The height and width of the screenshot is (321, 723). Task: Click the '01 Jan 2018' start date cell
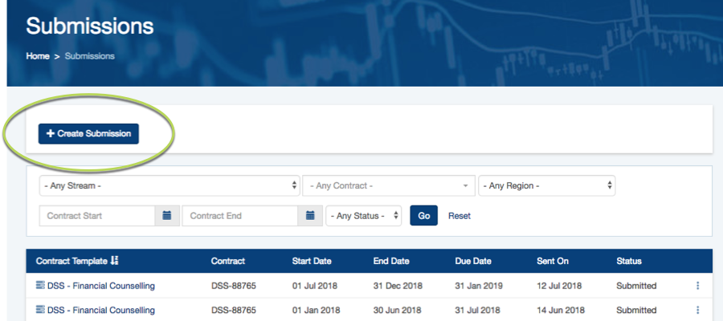tap(316, 310)
